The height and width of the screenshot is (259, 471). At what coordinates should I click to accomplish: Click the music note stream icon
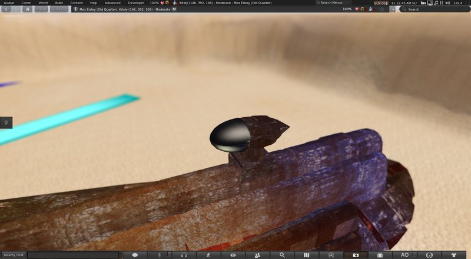click(x=436, y=3)
